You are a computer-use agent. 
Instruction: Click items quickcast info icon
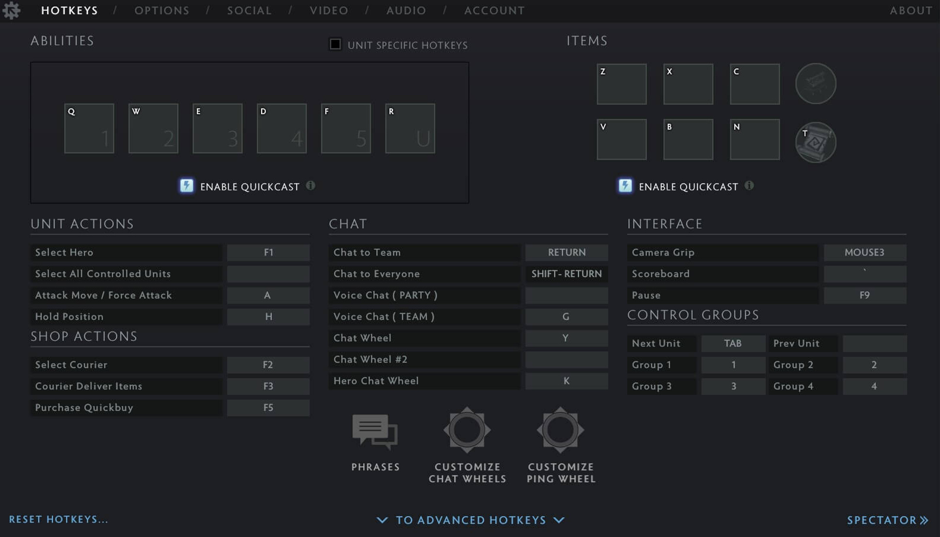click(x=749, y=186)
